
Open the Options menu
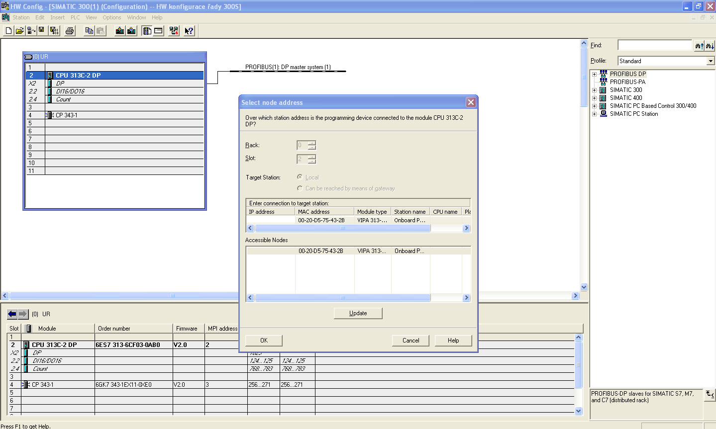112,17
